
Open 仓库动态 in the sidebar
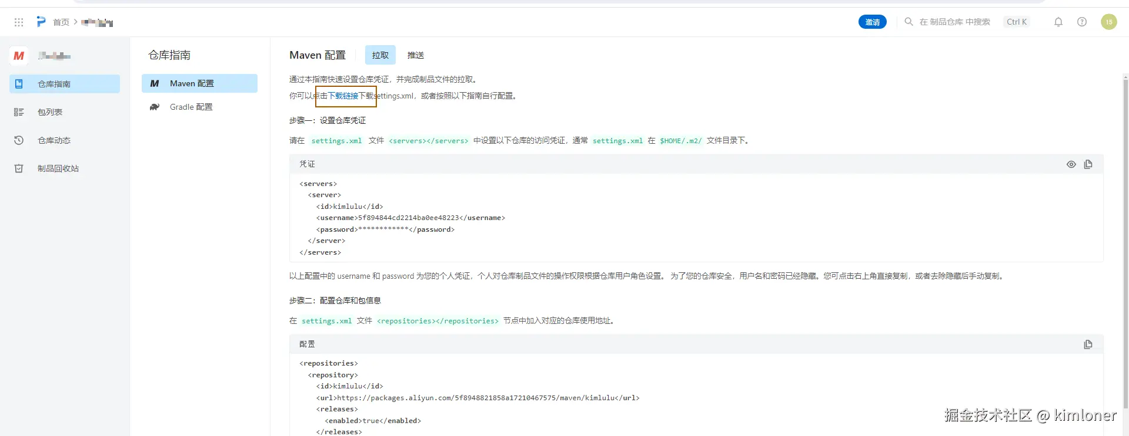65,140
